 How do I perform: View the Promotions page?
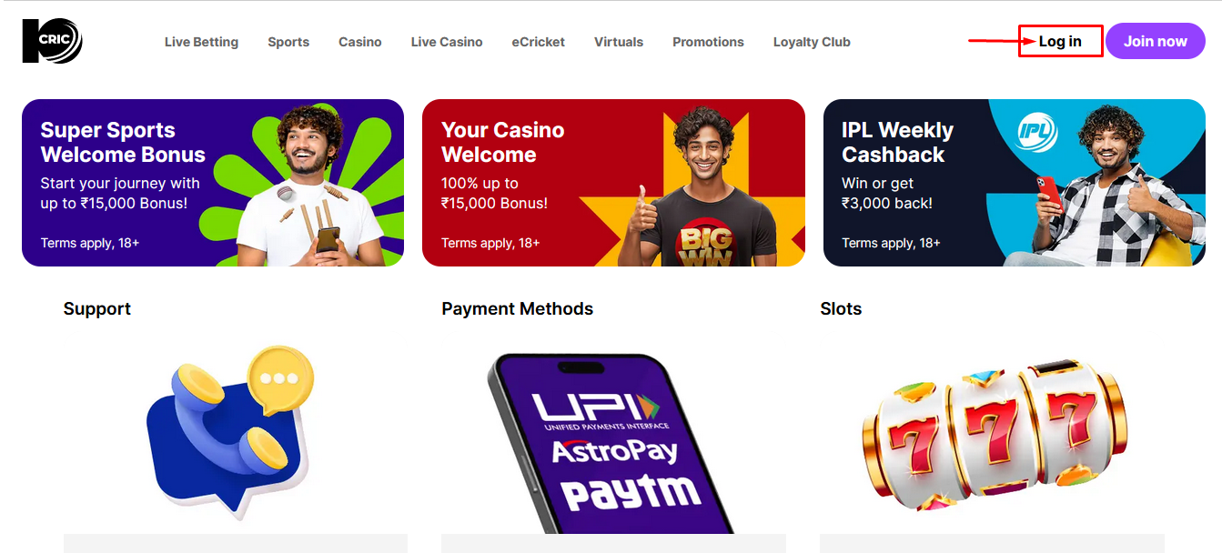tap(708, 42)
